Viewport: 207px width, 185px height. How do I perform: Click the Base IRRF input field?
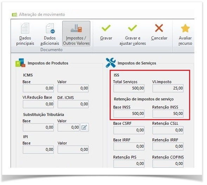129,147
